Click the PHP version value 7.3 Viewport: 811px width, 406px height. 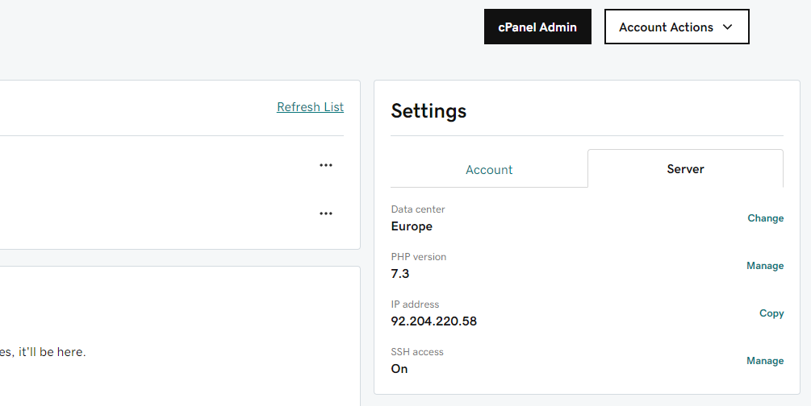(400, 273)
